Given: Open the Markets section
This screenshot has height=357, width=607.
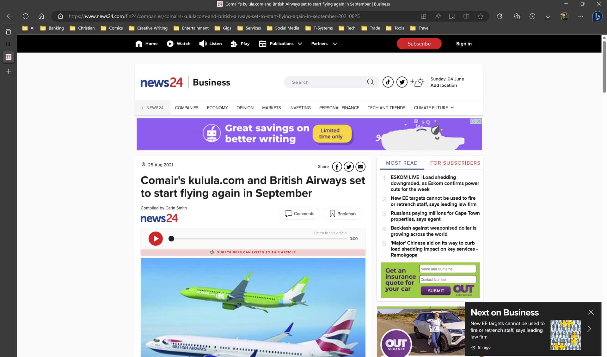Looking at the screenshot, I should (271, 108).
